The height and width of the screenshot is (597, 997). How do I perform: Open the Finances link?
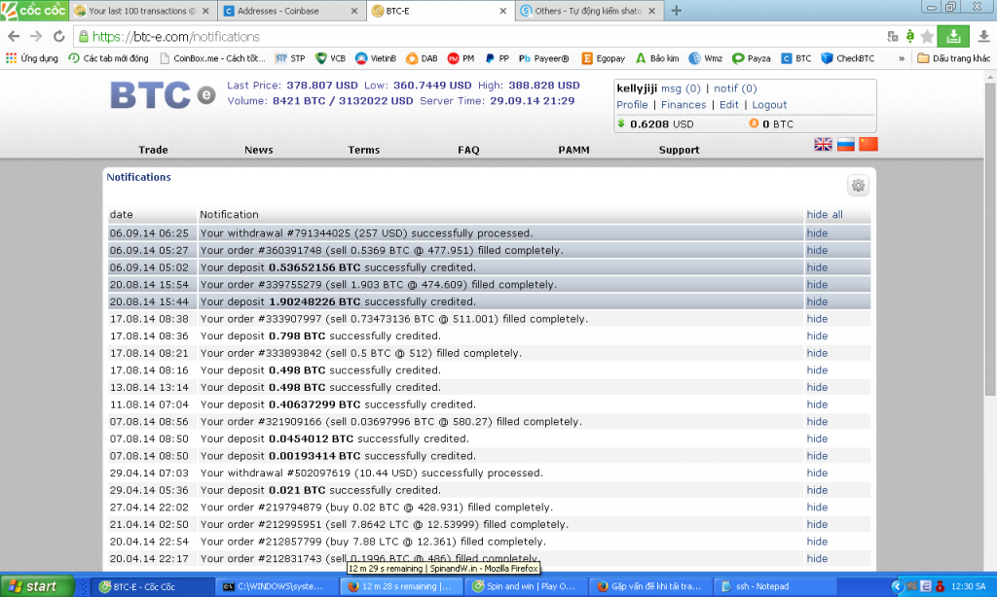[x=683, y=105]
